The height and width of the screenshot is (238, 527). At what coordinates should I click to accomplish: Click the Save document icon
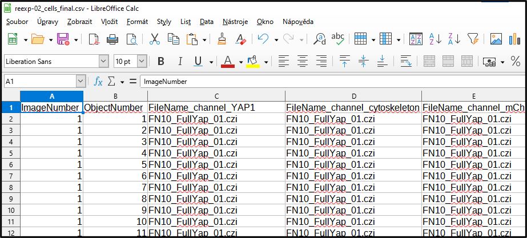tap(63, 39)
